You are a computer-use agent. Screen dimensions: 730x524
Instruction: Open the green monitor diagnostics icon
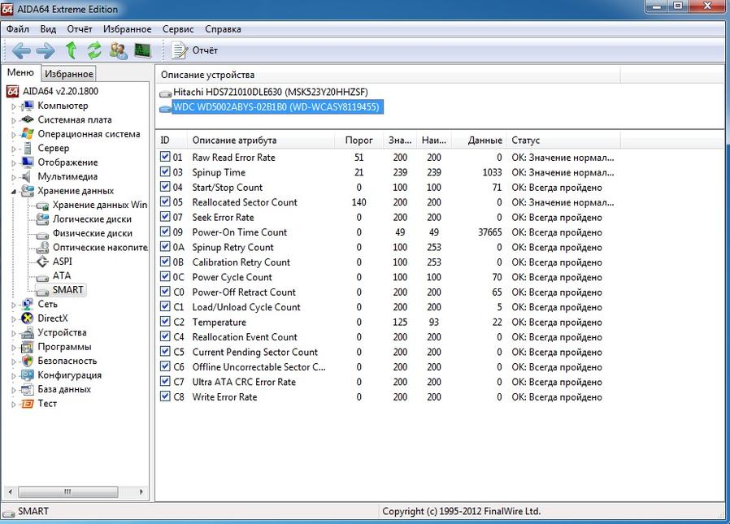142,50
